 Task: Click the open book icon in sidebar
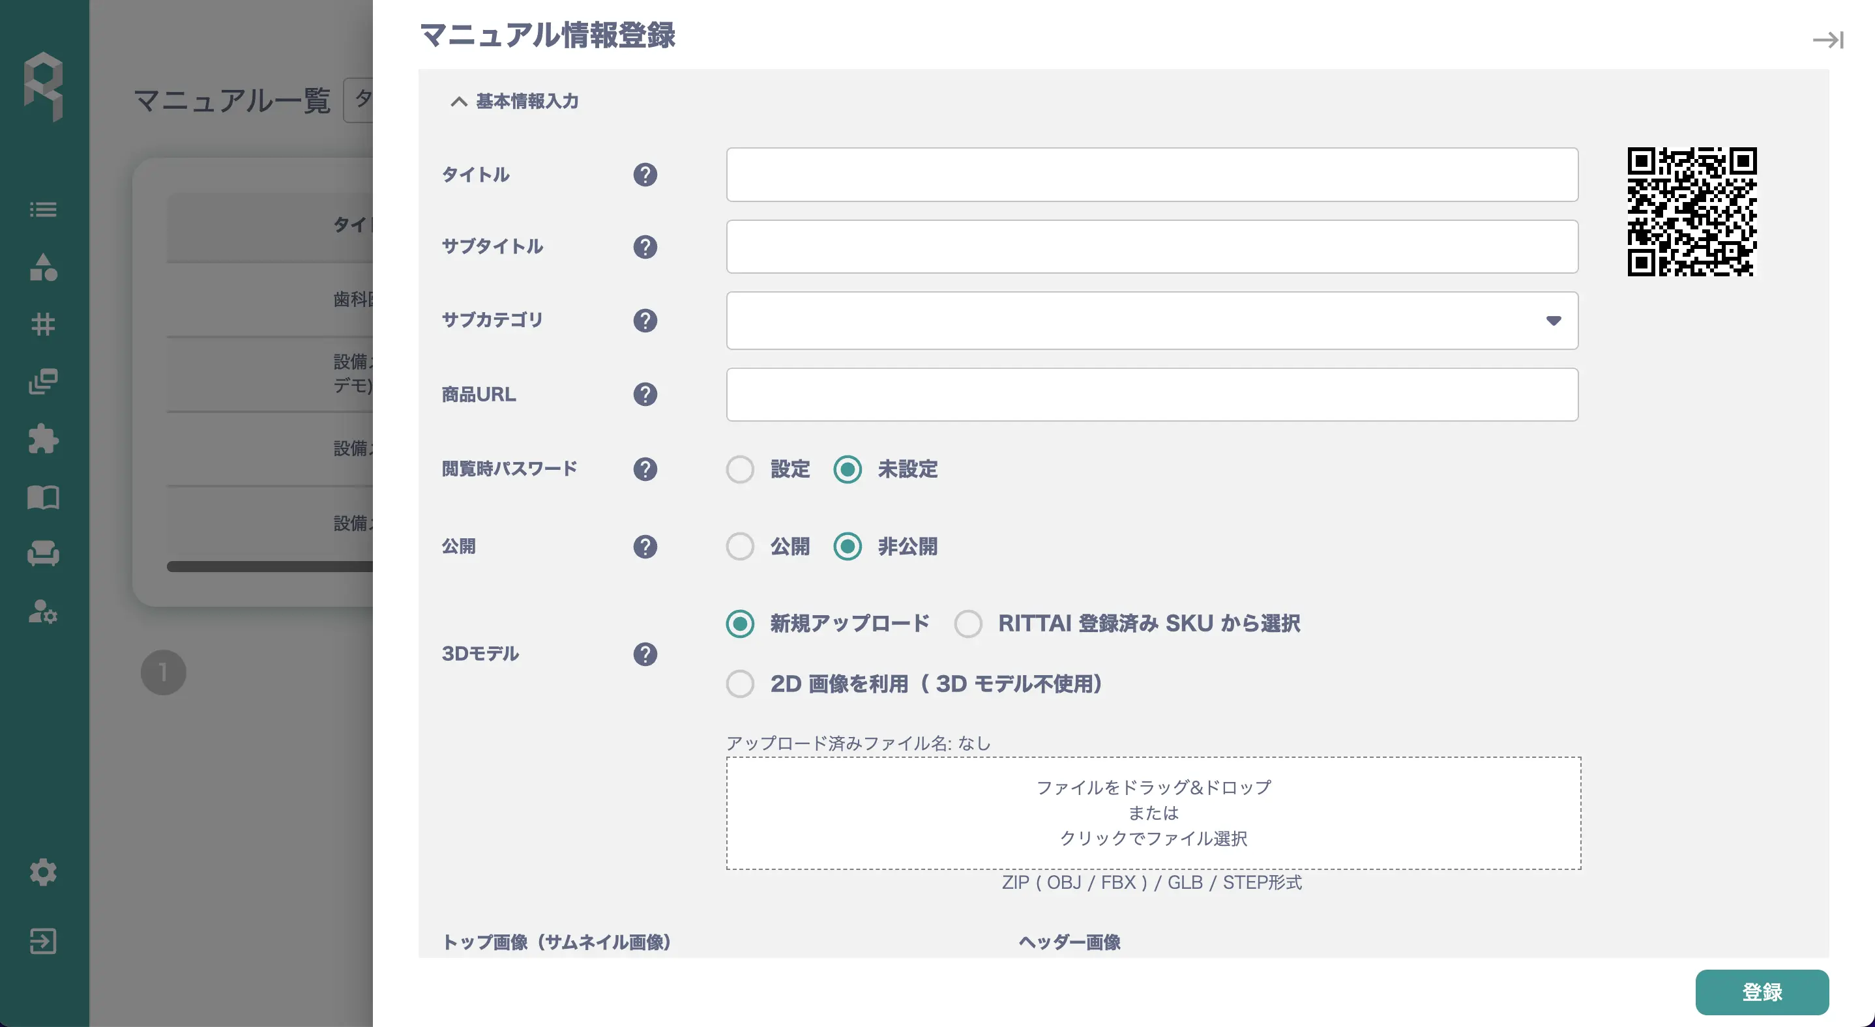(x=43, y=497)
